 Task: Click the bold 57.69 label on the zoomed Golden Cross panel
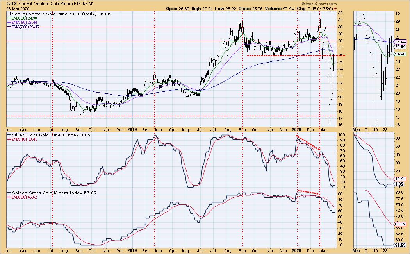[x=400, y=245]
